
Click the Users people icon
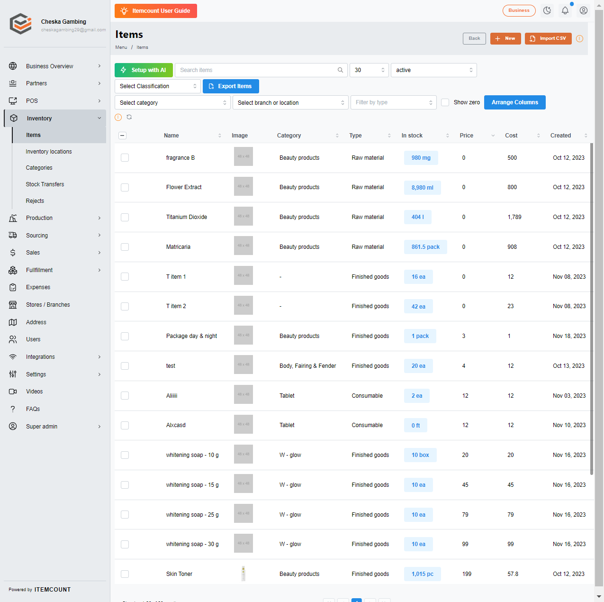point(13,339)
